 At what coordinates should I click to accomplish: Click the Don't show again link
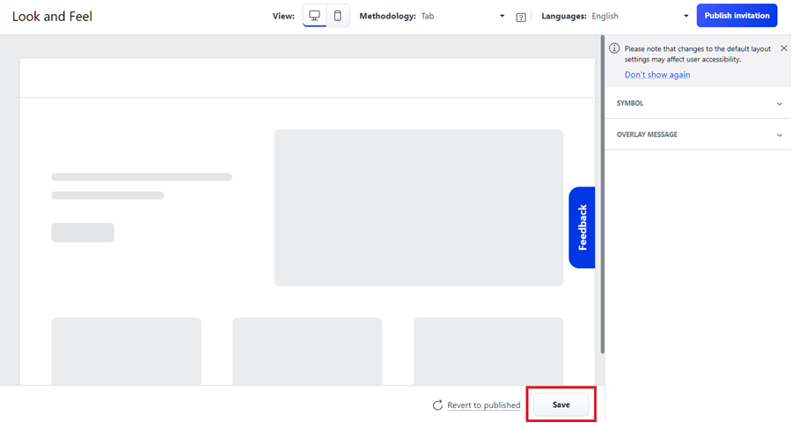(x=657, y=75)
